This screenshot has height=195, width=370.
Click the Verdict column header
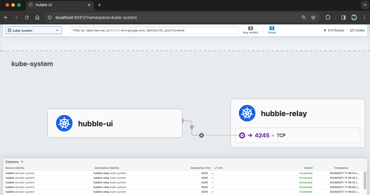[x=308, y=168]
